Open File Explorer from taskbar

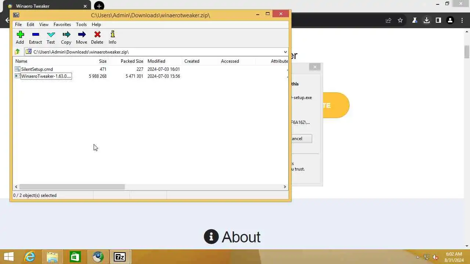53,257
